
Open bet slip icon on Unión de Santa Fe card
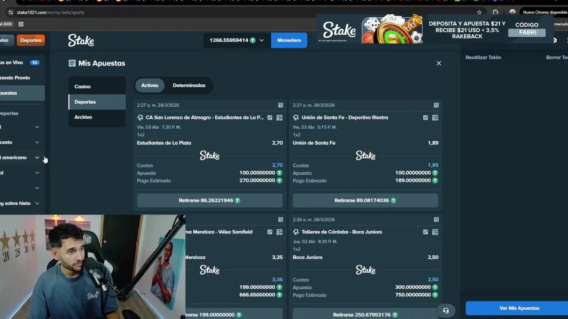[436, 105]
